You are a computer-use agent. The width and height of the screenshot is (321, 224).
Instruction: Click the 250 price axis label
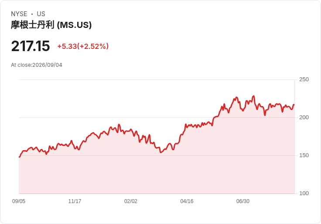click(x=304, y=79)
